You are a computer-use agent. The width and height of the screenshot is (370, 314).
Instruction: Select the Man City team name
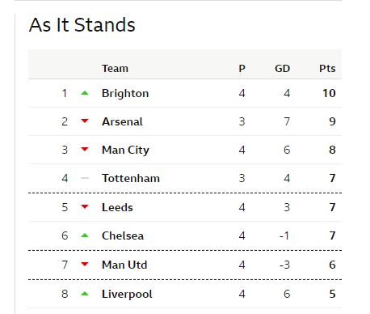(x=125, y=150)
